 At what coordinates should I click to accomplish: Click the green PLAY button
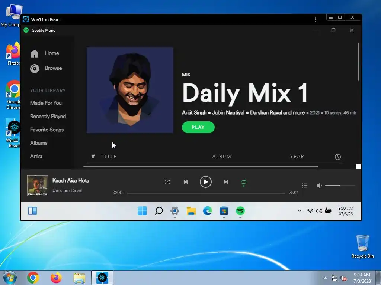click(198, 127)
